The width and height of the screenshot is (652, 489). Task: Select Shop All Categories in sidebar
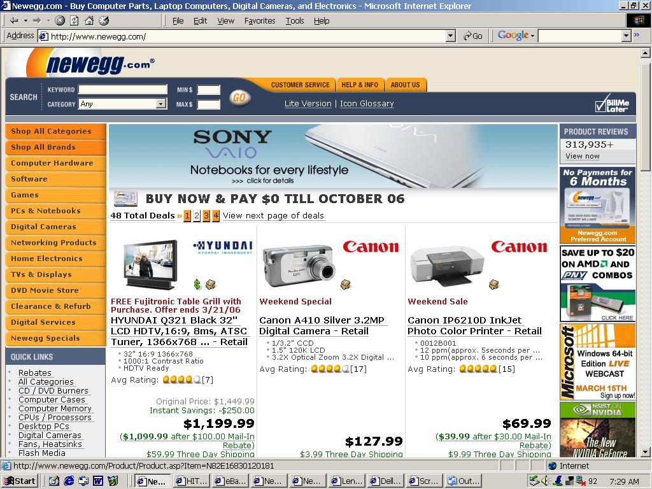coord(56,131)
